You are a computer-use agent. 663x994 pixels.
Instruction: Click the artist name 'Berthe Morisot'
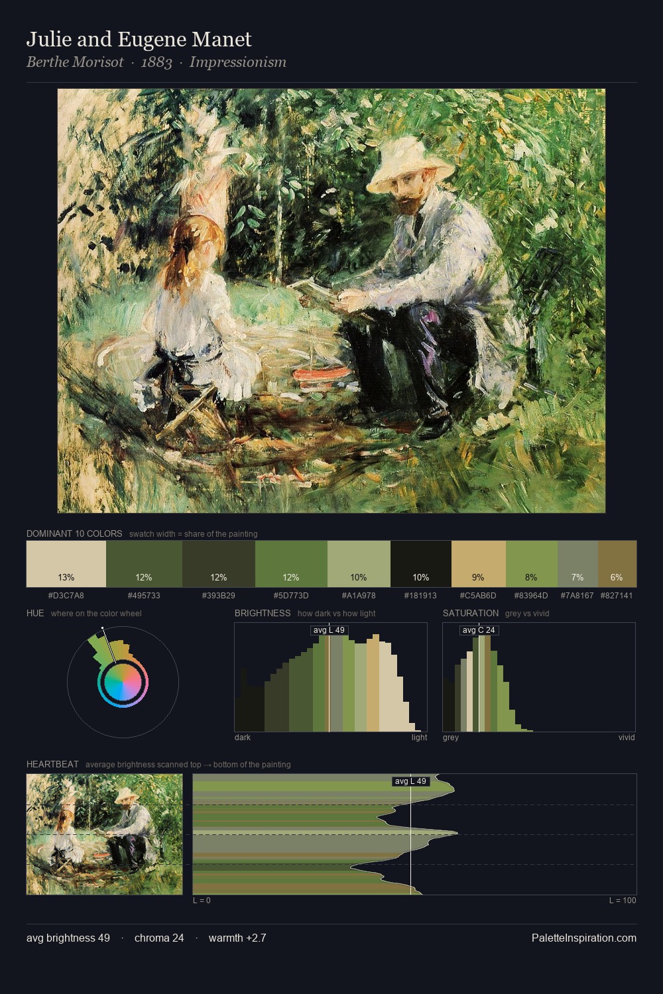coord(75,62)
